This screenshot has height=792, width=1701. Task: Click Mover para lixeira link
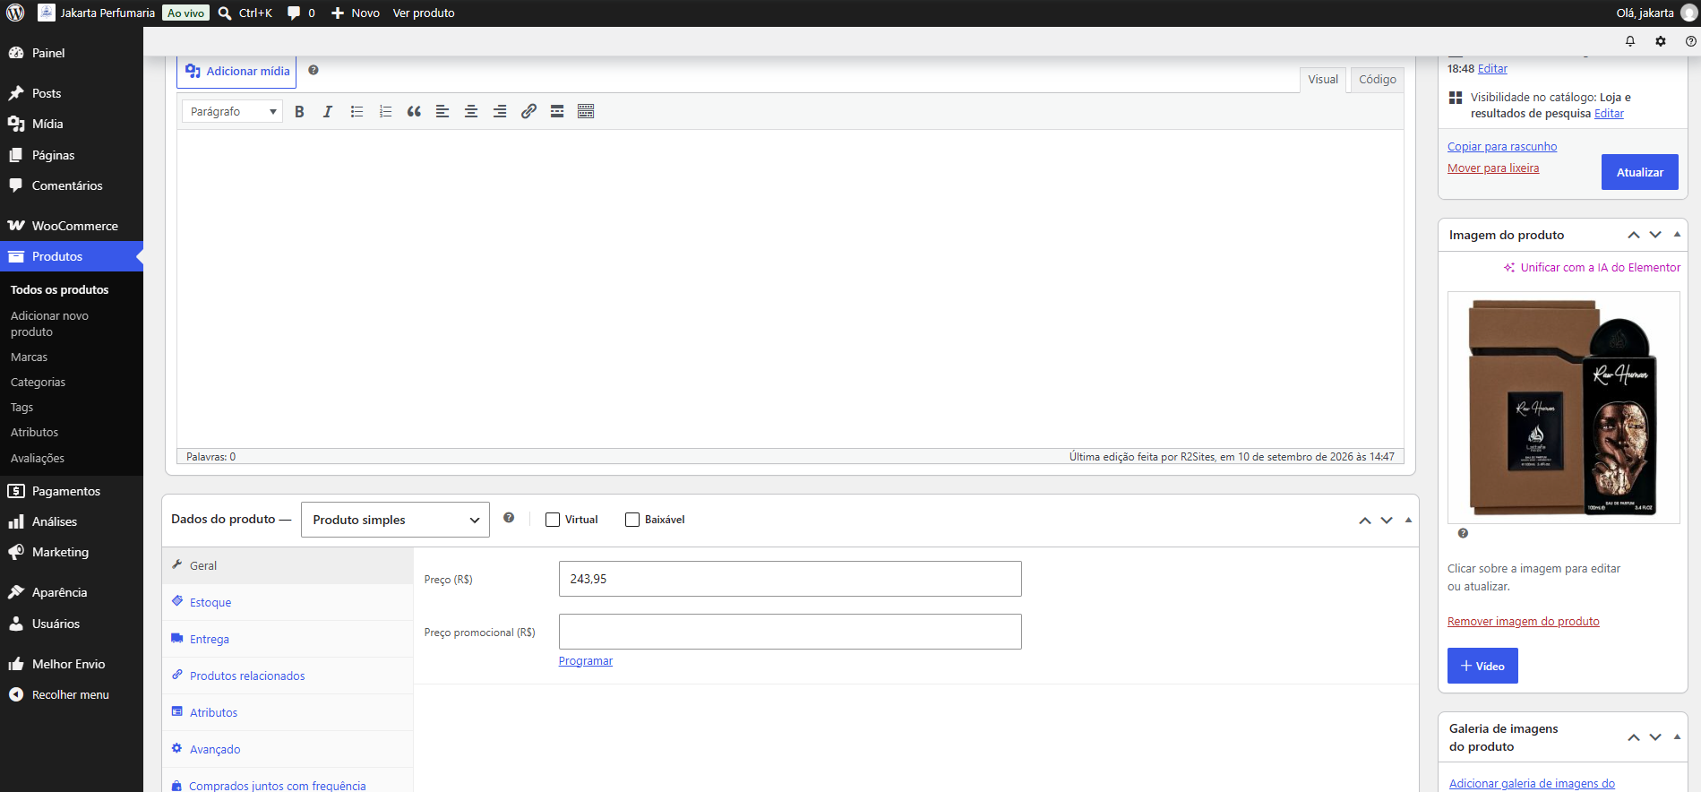point(1493,168)
